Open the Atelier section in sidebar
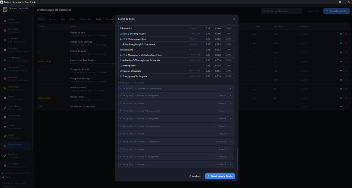The height and width of the screenshot is (188, 352). coord(16,21)
